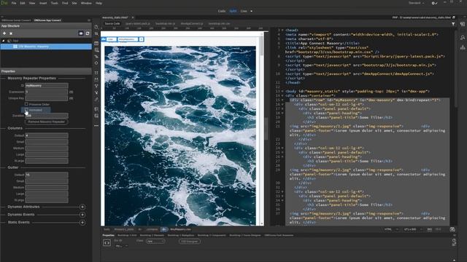Viewport: 467px width, 262px height.
Task: Open the Standard workspace dropdown
Action: coord(417,3)
